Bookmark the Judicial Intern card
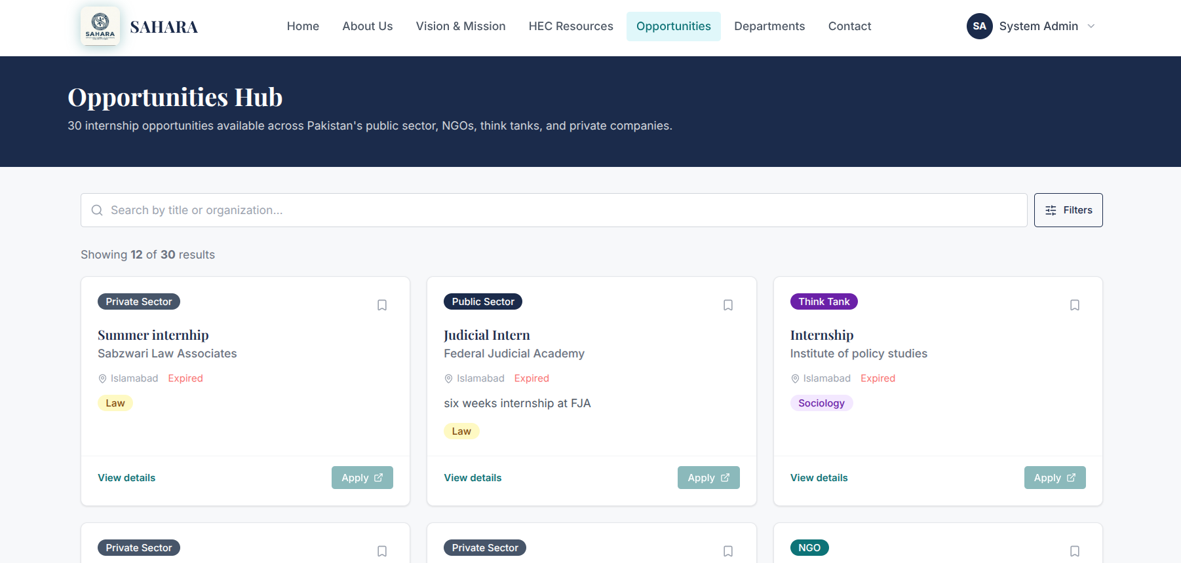 [x=728, y=305]
